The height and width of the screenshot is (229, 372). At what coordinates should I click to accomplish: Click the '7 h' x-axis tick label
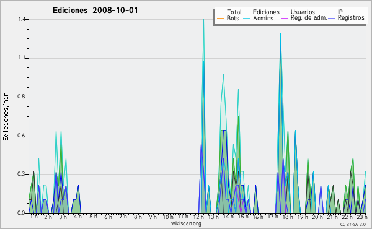(123, 217)
